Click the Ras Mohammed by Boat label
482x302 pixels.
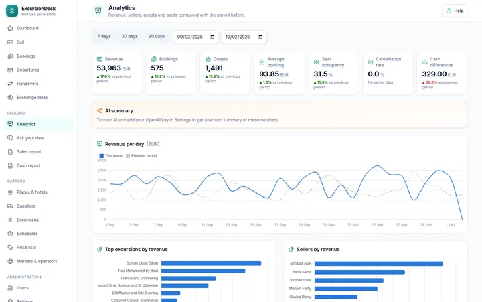tap(138, 271)
